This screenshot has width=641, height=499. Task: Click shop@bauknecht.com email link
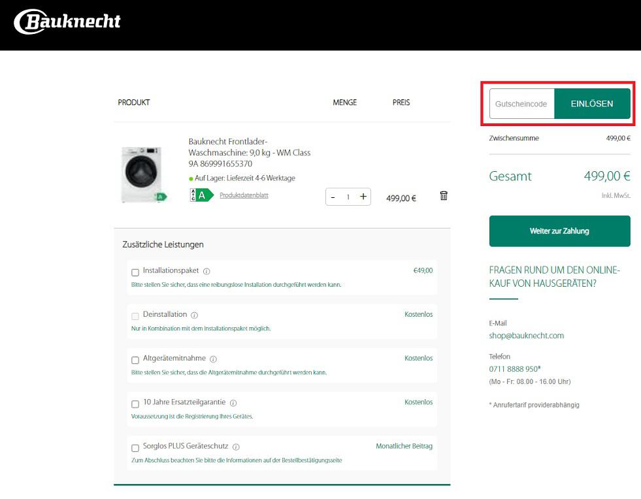[527, 336]
